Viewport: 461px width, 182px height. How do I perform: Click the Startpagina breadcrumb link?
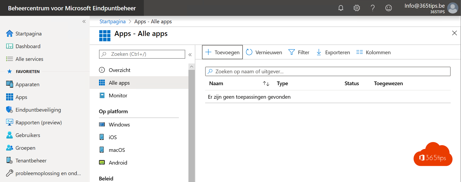coord(113,21)
